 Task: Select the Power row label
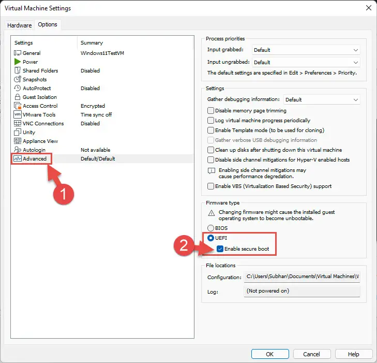pyautogui.click(x=31, y=62)
